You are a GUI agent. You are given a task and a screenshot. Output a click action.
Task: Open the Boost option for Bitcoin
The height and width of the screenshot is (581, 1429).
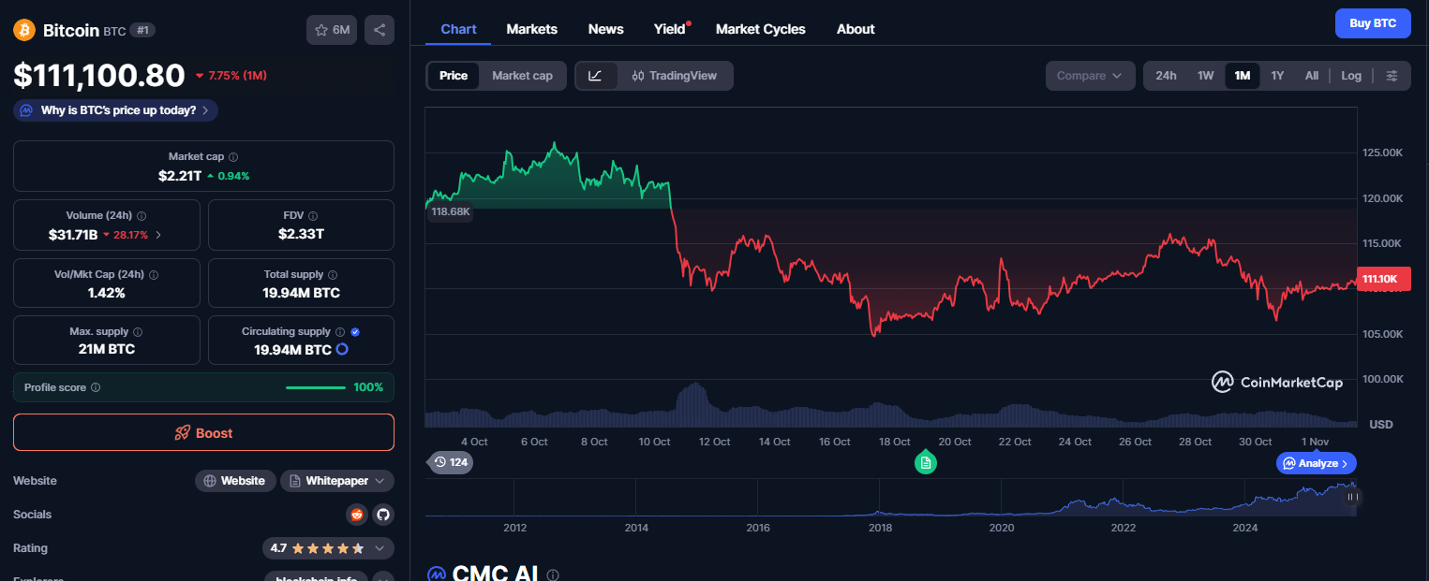[203, 432]
